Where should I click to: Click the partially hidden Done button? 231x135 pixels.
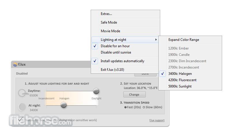pos(145,75)
